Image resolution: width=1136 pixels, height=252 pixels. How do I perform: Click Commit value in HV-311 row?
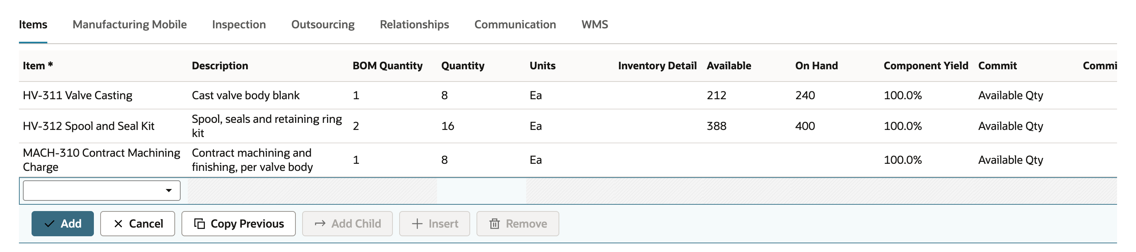[x=1011, y=96]
